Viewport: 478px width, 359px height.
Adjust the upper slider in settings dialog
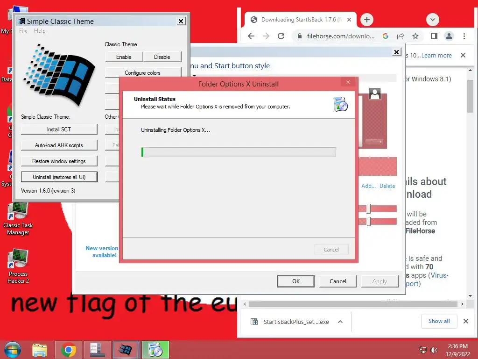369,209
